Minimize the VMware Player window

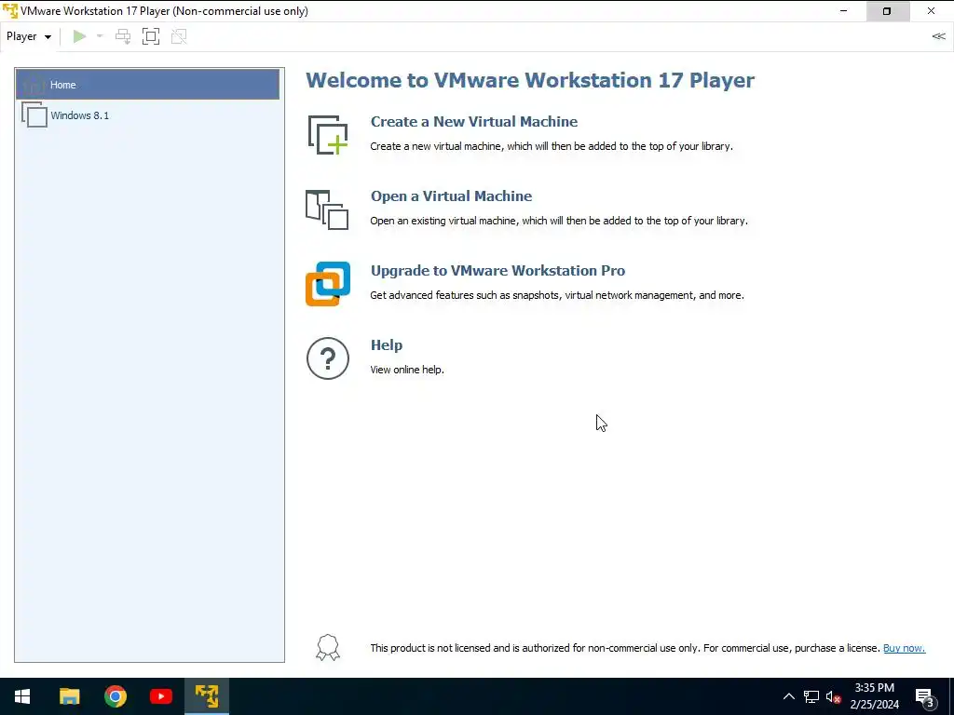843,11
